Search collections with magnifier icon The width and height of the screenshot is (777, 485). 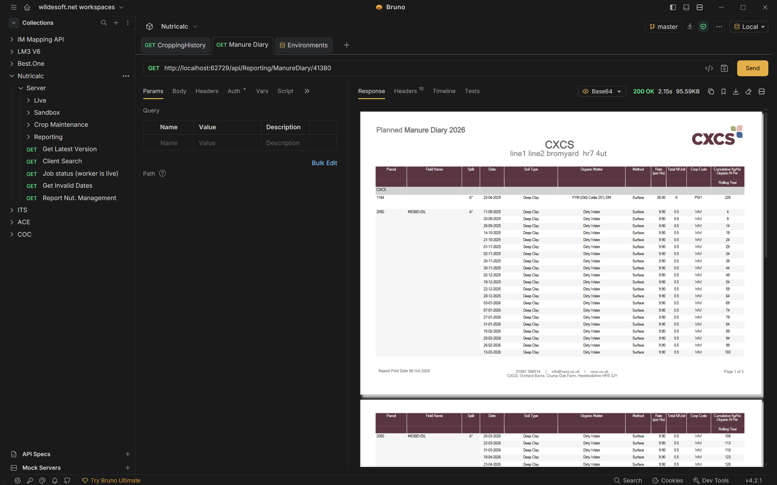103,23
